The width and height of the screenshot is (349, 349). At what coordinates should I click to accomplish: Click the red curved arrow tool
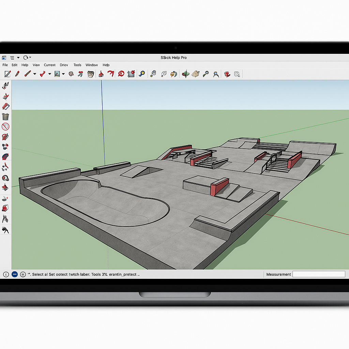tap(111, 74)
